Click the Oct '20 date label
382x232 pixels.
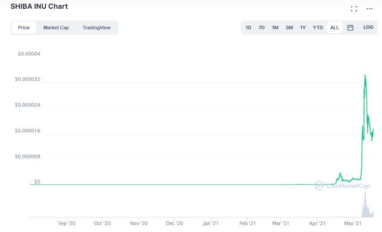click(102, 223)
